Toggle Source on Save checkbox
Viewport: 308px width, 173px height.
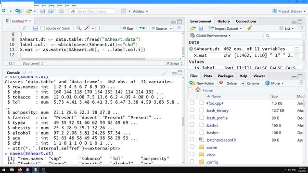42,28
